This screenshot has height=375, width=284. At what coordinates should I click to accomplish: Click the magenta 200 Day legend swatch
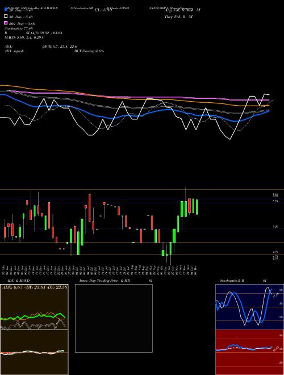pos(6,23)
